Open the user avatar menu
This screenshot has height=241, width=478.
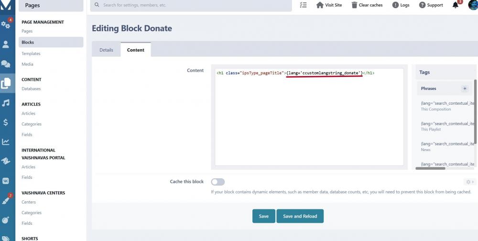click(473, 5)
